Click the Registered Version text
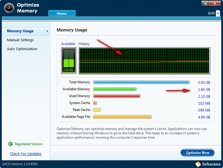Image resolution: width=223 pixels, height=168 pixels. 29,144
